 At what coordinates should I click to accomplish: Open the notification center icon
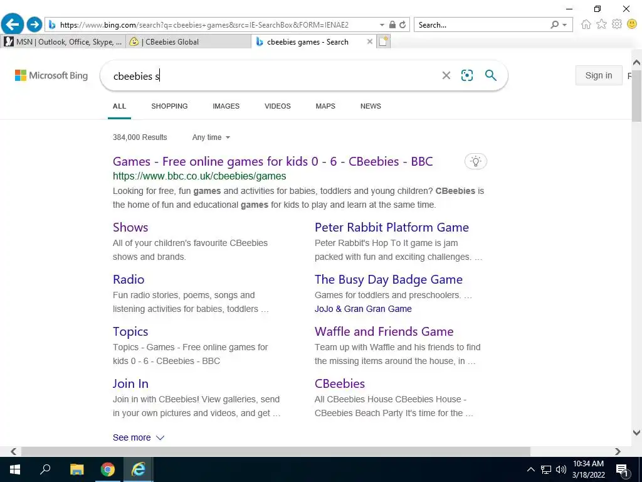[623, 471]
